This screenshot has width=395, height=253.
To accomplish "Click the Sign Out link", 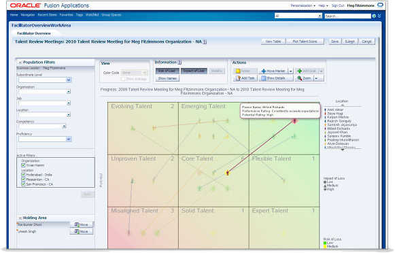I will 338,5.
